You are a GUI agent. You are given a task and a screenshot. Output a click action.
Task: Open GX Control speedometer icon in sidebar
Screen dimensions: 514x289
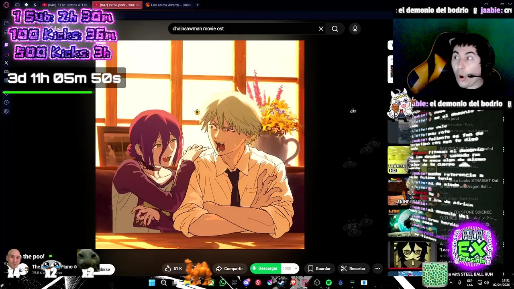tap(6, 23)
